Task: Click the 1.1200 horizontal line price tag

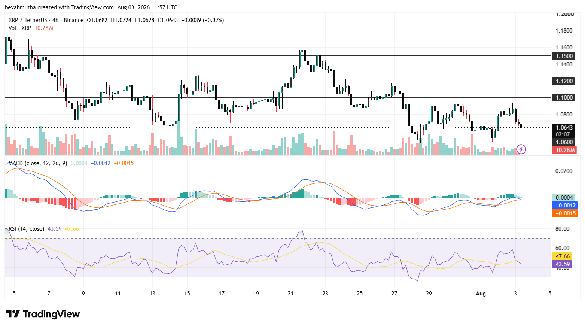Action: 564,81
